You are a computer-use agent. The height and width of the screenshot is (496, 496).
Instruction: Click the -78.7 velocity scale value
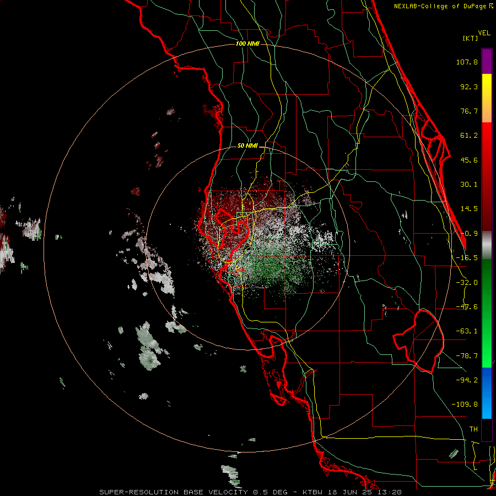[x=467, y=356]
